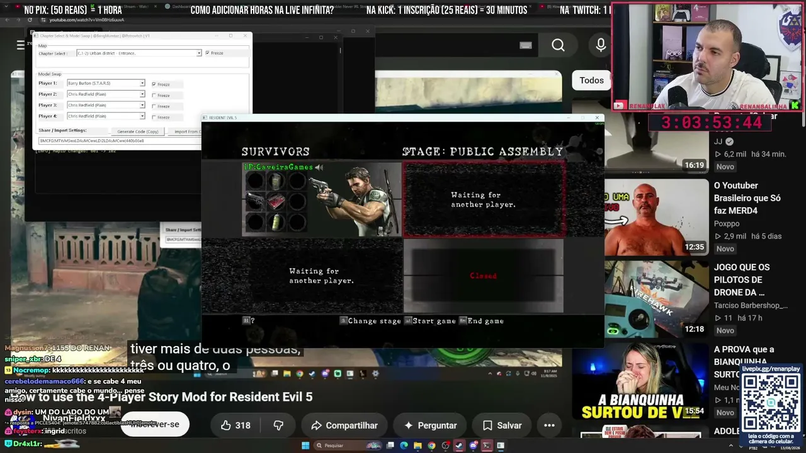This screenshot has height=453, width=806.
Task: Save video with Salvar button
Action: coord(501,425)
